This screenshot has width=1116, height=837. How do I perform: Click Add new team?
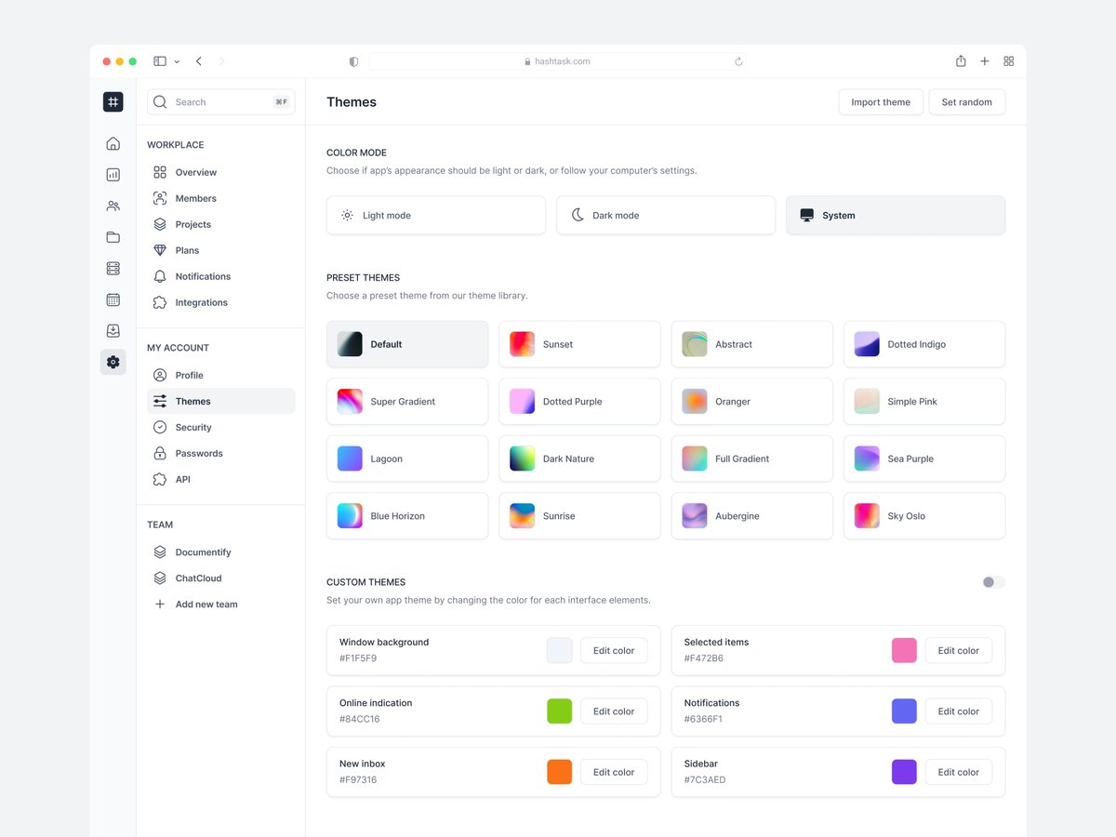(221, 604)
